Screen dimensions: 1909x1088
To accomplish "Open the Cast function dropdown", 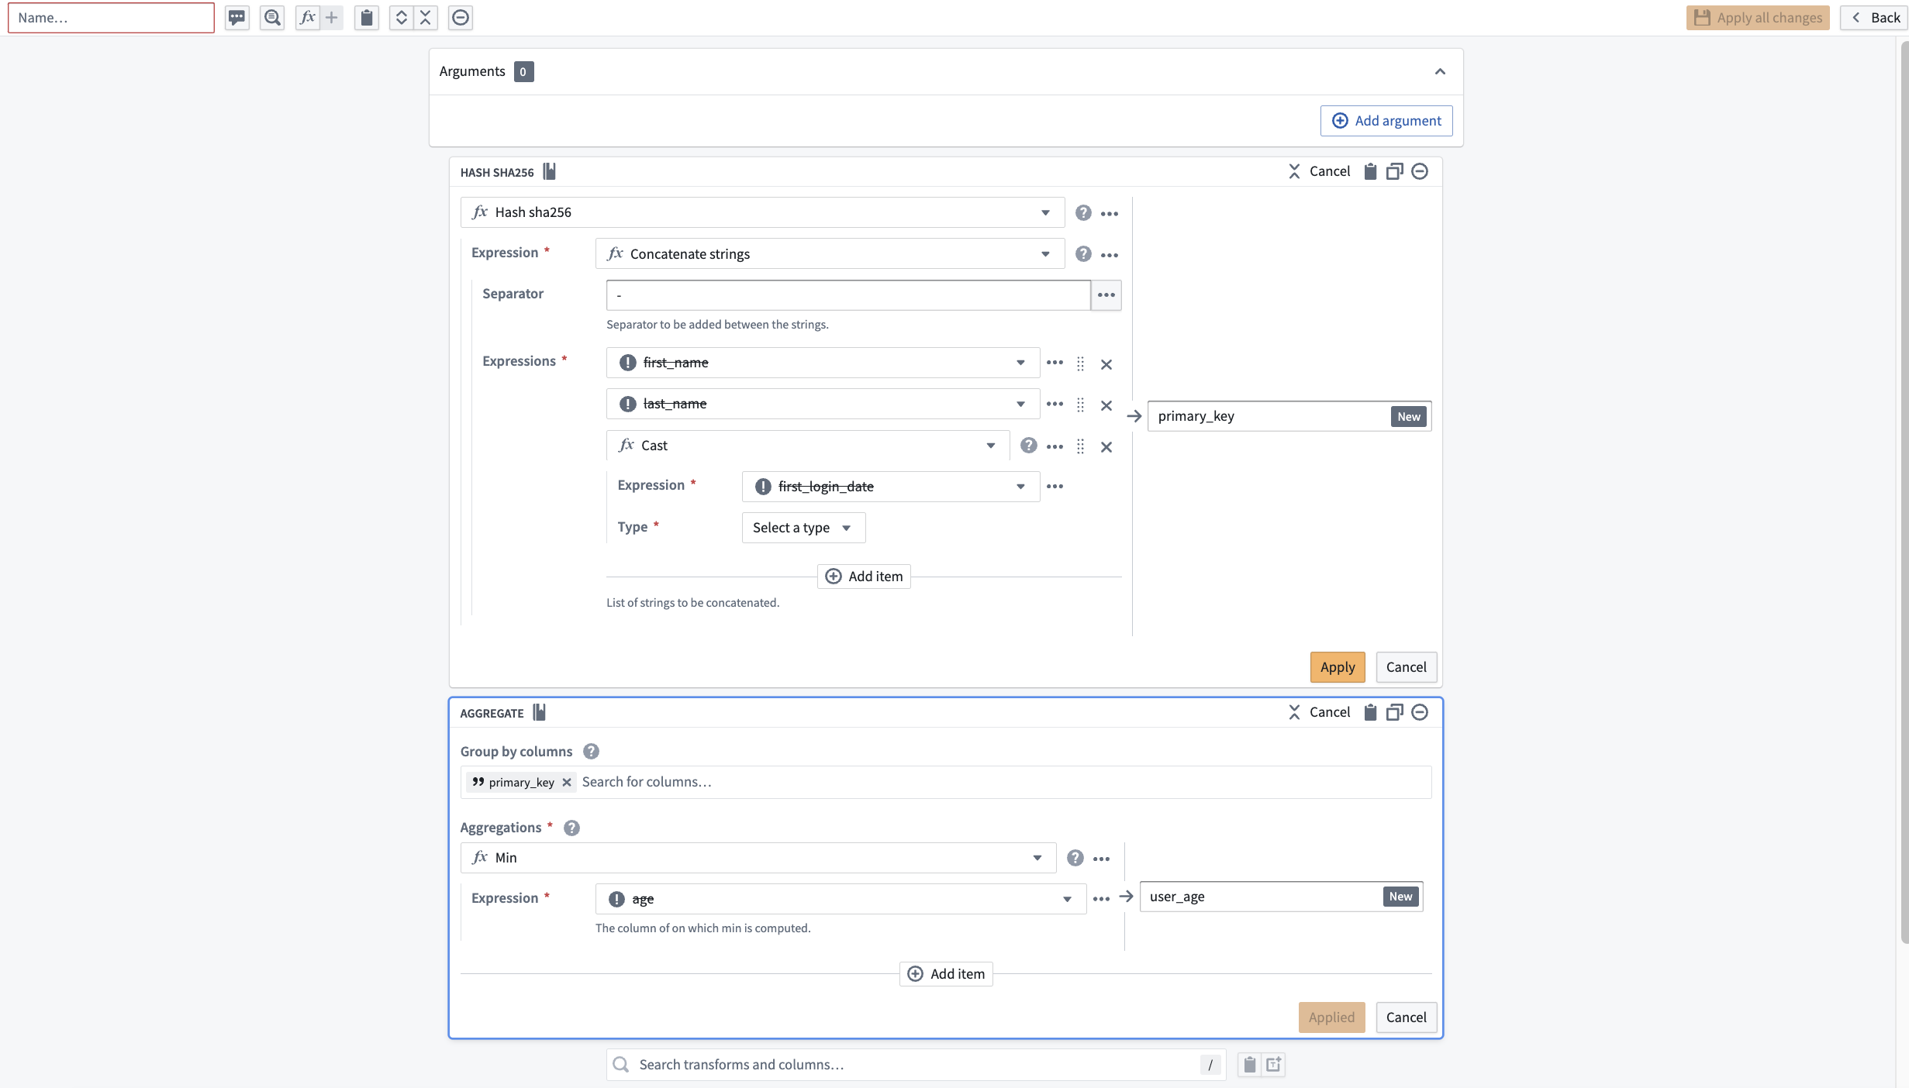I will coord(808,446).
